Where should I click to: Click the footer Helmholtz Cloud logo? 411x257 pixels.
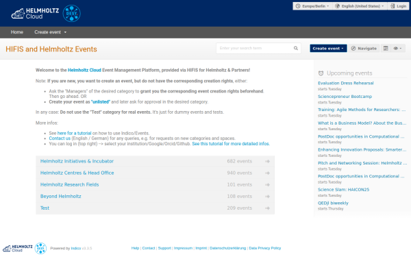click(x=18, y=248)
